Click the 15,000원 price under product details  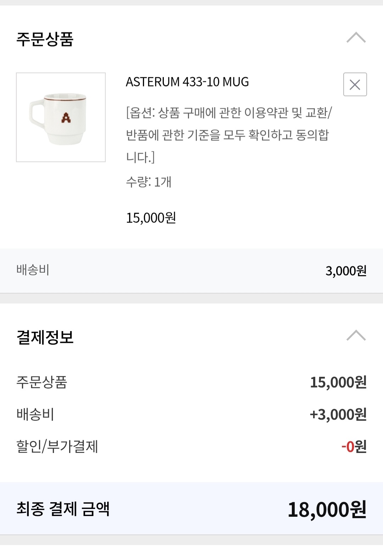tap(151, 218)
